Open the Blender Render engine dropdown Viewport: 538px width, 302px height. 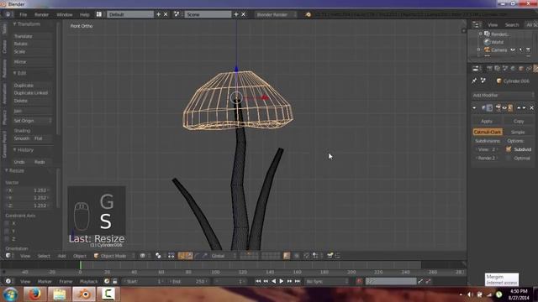(276, 14)
